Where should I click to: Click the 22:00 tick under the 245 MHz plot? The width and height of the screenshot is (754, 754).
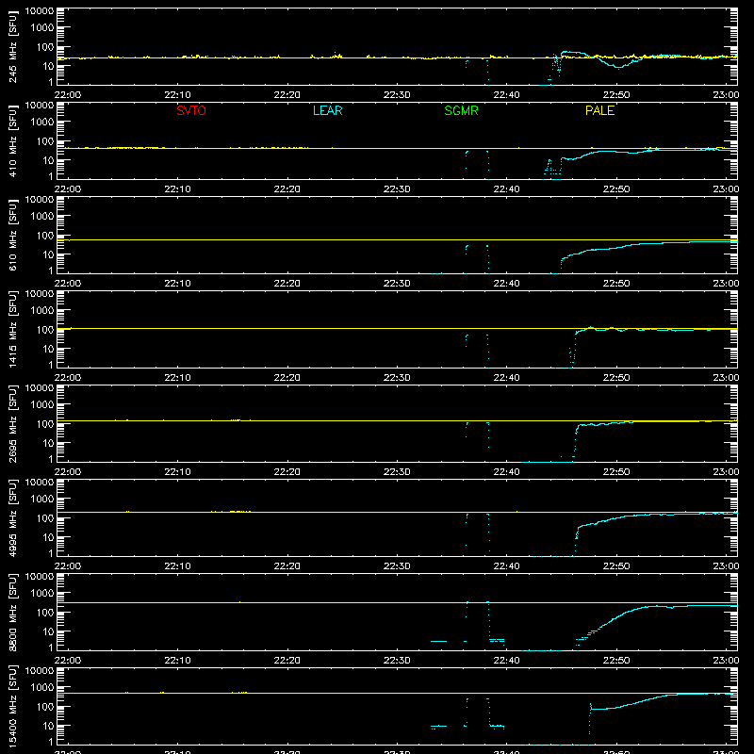(68, 95)
